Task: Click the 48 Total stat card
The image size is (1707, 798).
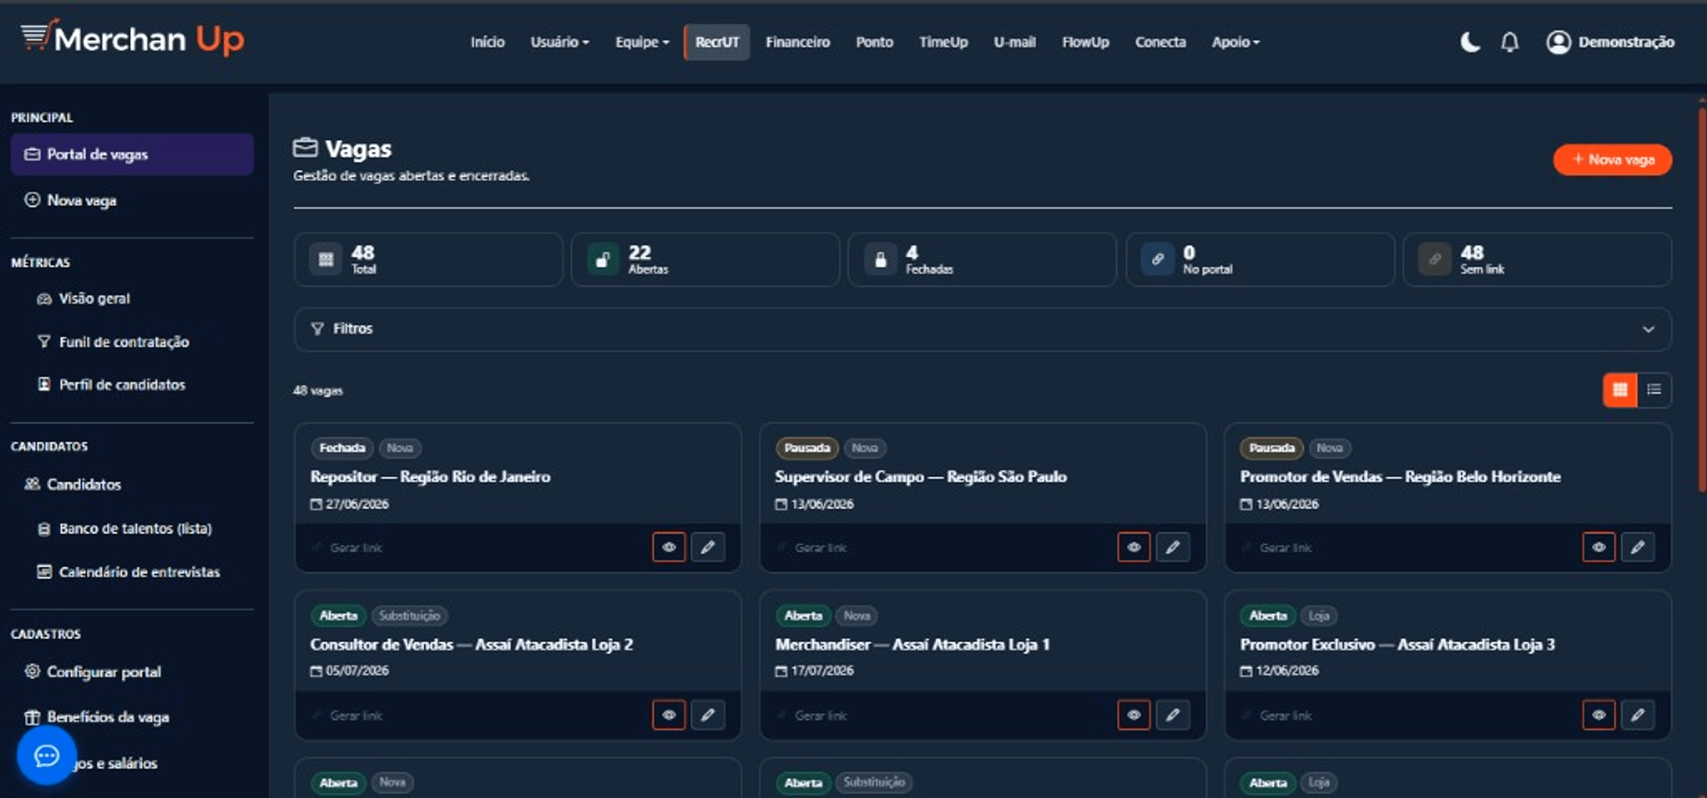Action: coord(429,259)
